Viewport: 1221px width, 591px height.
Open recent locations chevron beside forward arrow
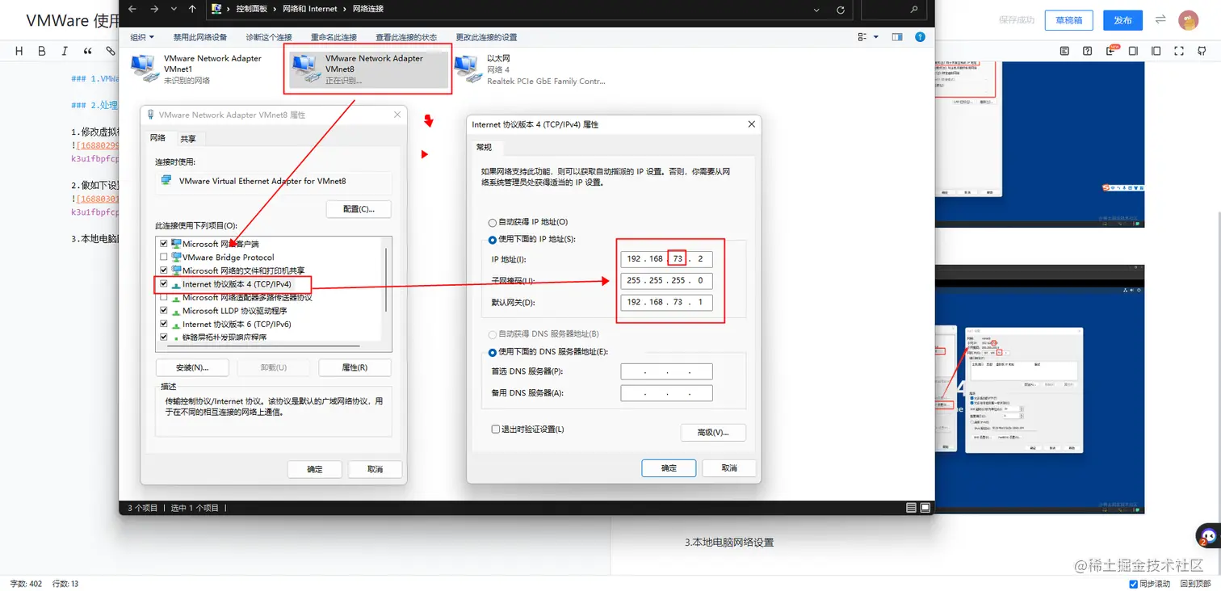coord(174,10)
